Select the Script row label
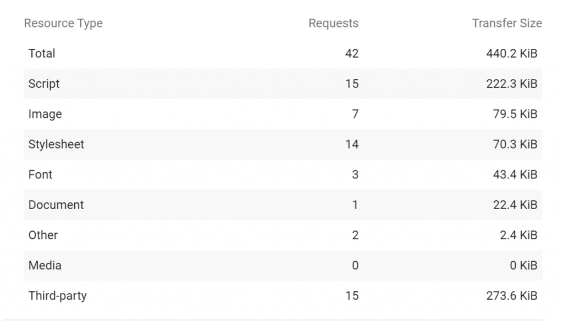The height and width of the screenshot is (326, 563). pyautogui.click(x=44, y=84)
